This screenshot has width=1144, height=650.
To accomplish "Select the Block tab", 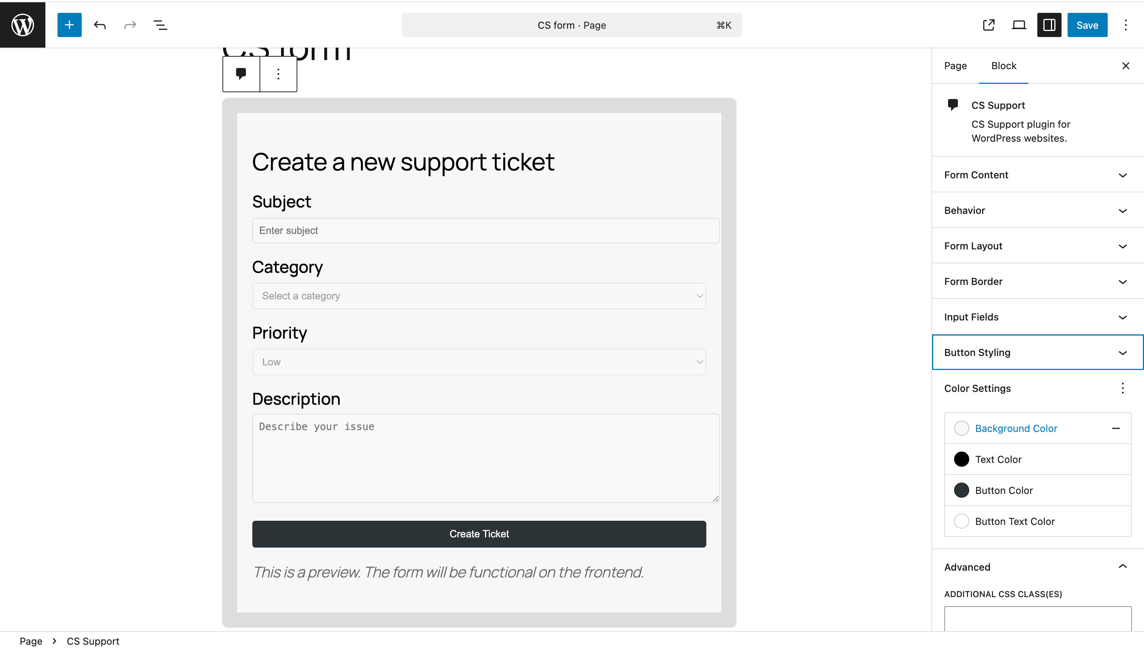I will tap(1004, 66).
